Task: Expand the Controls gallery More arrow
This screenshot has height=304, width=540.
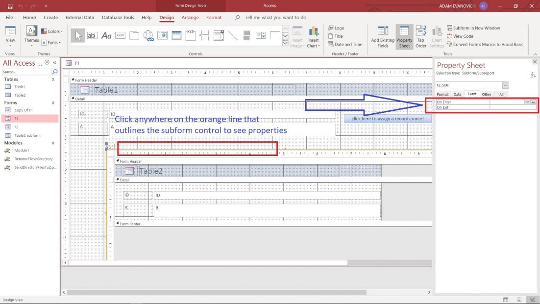Action: coord(285,43)
